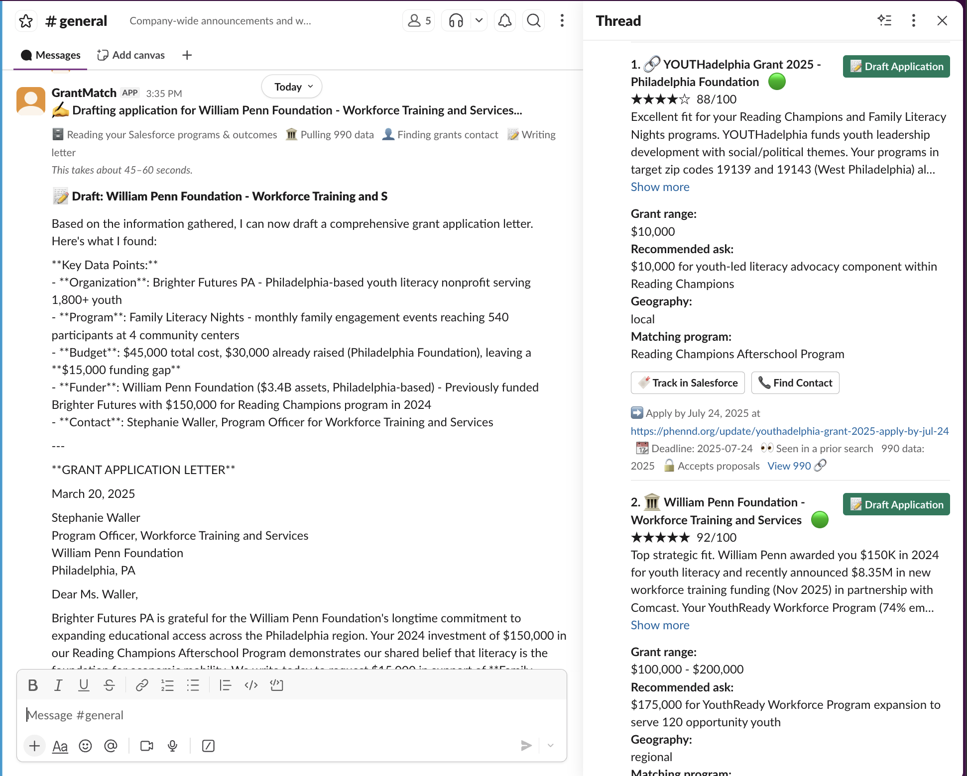Screen dimensions: 967x776
Task: Toggle bold formatting in composer
Action: (x=33, y=685)
